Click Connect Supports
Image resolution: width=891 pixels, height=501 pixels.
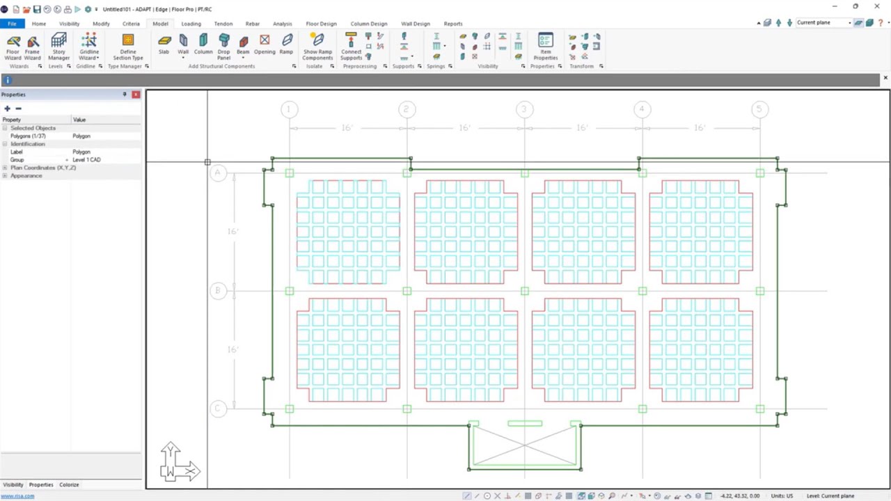tap(351, 47)
